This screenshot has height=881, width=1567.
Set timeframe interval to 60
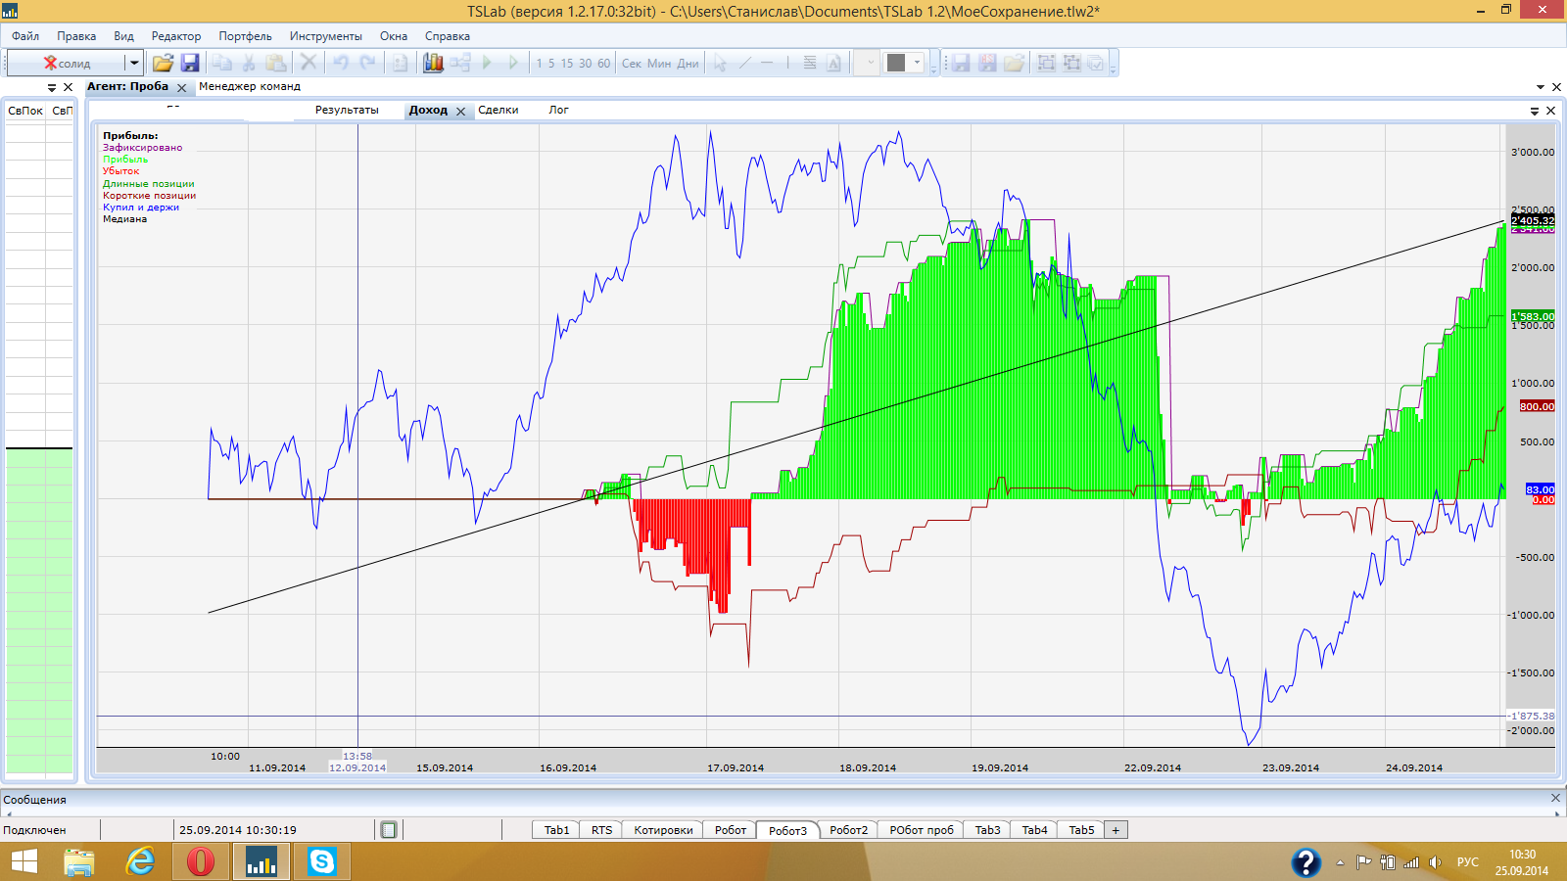click(x=604, y=63)
